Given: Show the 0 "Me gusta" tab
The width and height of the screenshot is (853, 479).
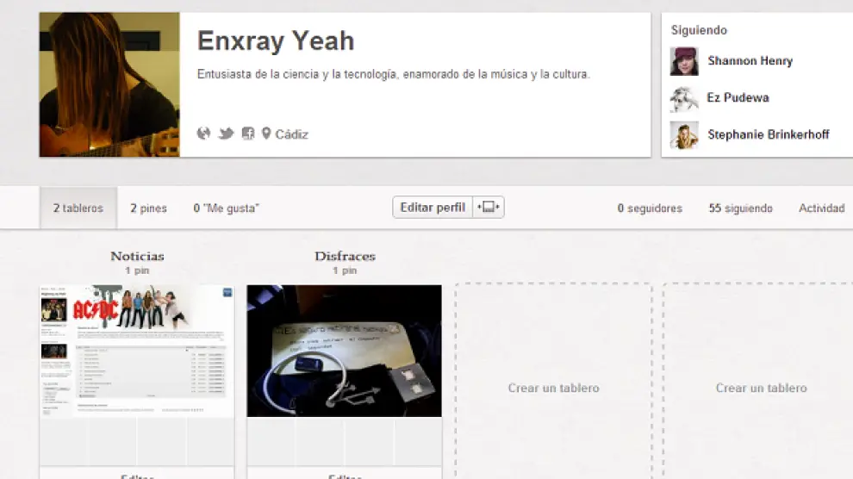Looking at the screenshot, I should pos(226,208).
